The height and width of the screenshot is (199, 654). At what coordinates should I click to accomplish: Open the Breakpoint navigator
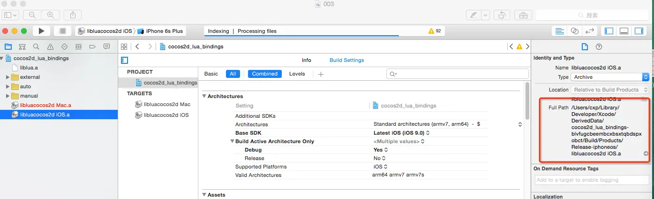click(x=92, y=47)
